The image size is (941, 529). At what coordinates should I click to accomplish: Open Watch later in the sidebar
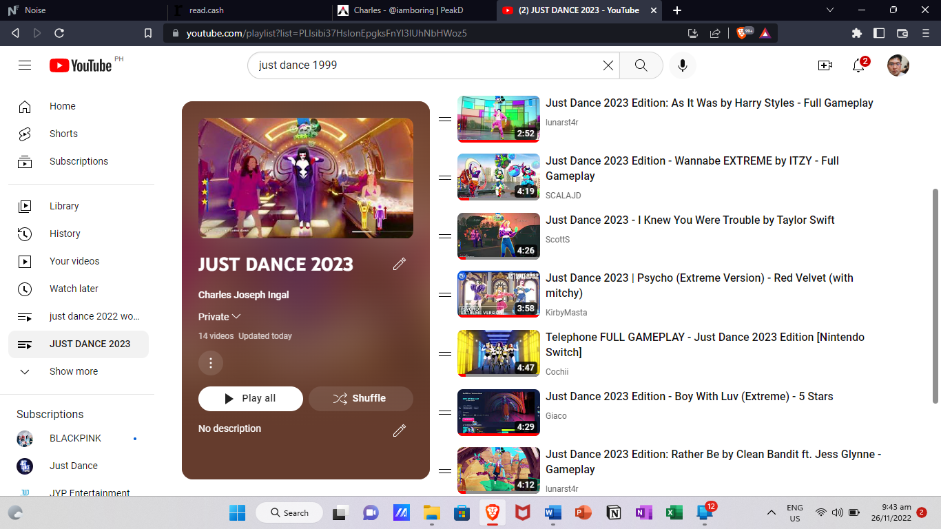click(79, 289)
